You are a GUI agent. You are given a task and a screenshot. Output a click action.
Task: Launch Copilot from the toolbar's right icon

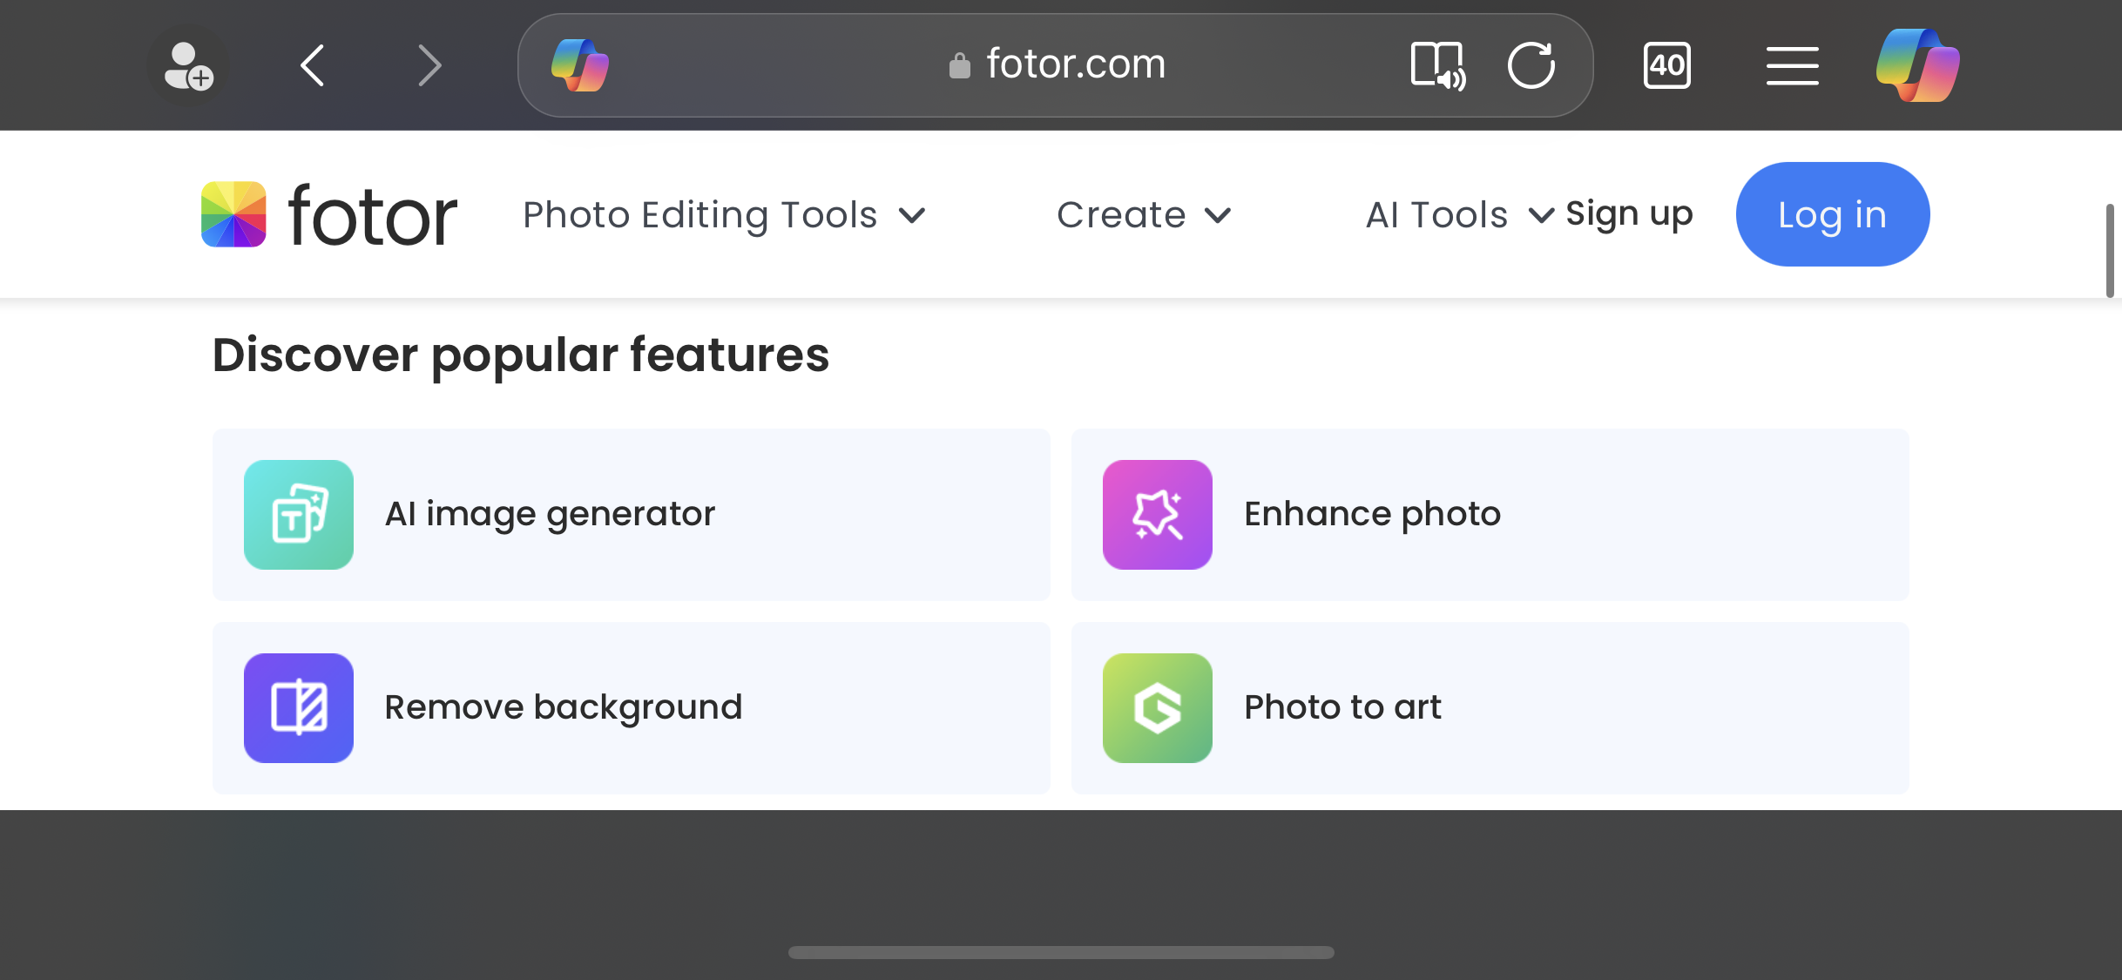1918,65
